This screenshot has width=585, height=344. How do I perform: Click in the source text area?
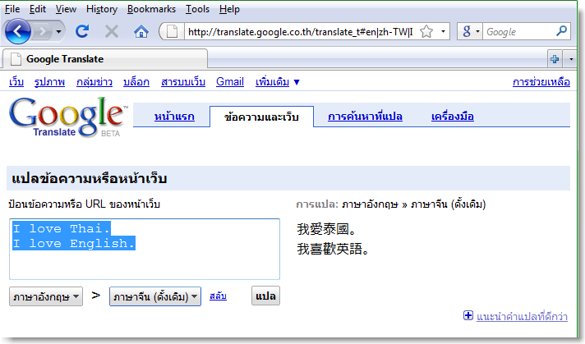pos(145,249)
